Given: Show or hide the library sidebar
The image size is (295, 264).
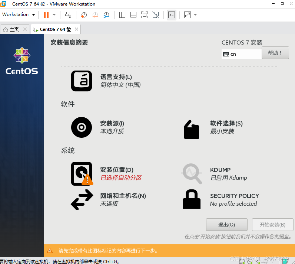Looking at the screenshot, I should coord(122,15).
